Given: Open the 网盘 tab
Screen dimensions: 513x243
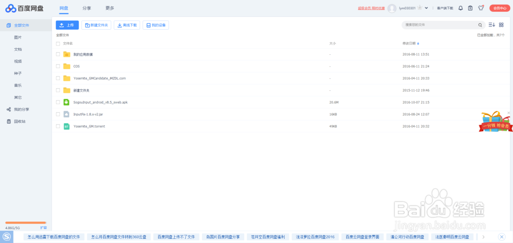Looking at the screenshot, I should 64,8.
